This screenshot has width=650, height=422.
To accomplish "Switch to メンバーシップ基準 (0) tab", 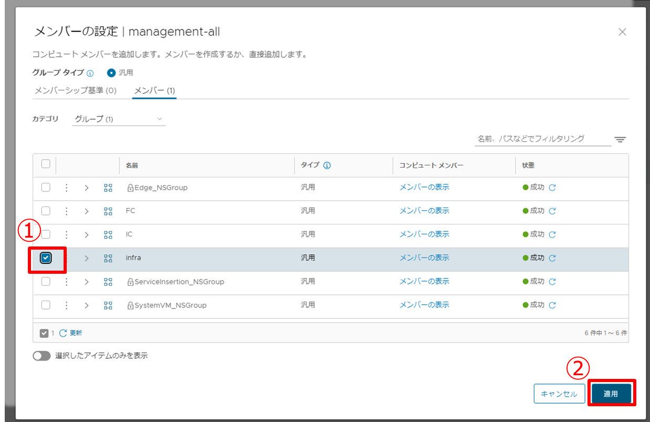I will (x=75, y=90).
